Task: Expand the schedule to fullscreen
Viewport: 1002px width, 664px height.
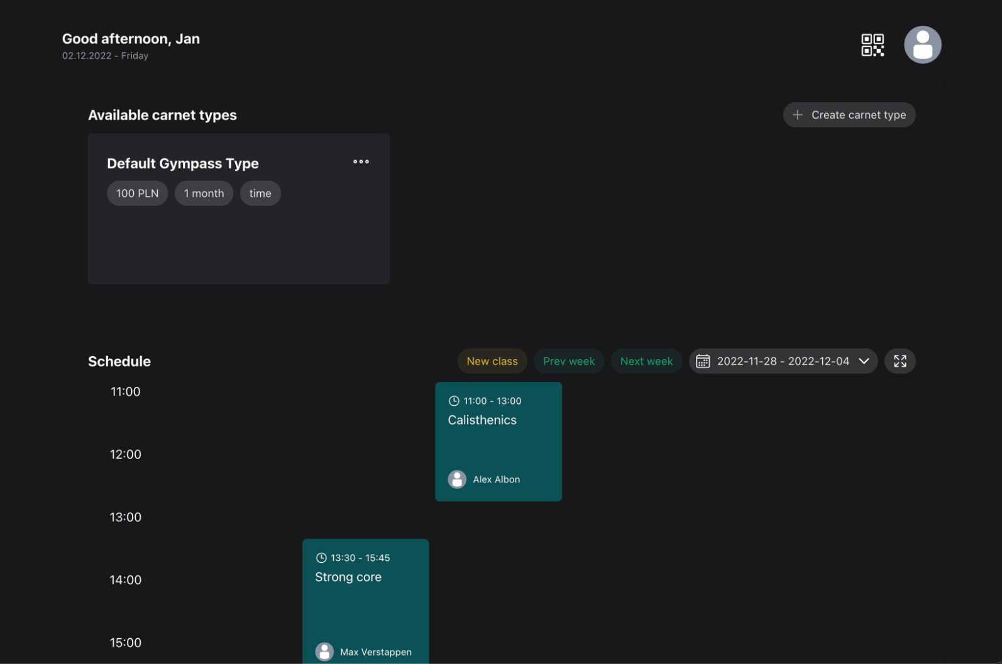Action: [900, 361]
